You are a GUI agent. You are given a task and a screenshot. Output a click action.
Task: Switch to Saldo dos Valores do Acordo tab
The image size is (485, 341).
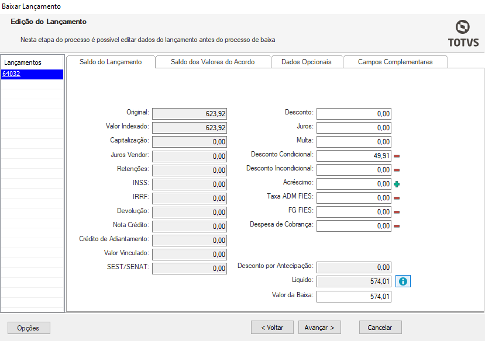(212, 62)
